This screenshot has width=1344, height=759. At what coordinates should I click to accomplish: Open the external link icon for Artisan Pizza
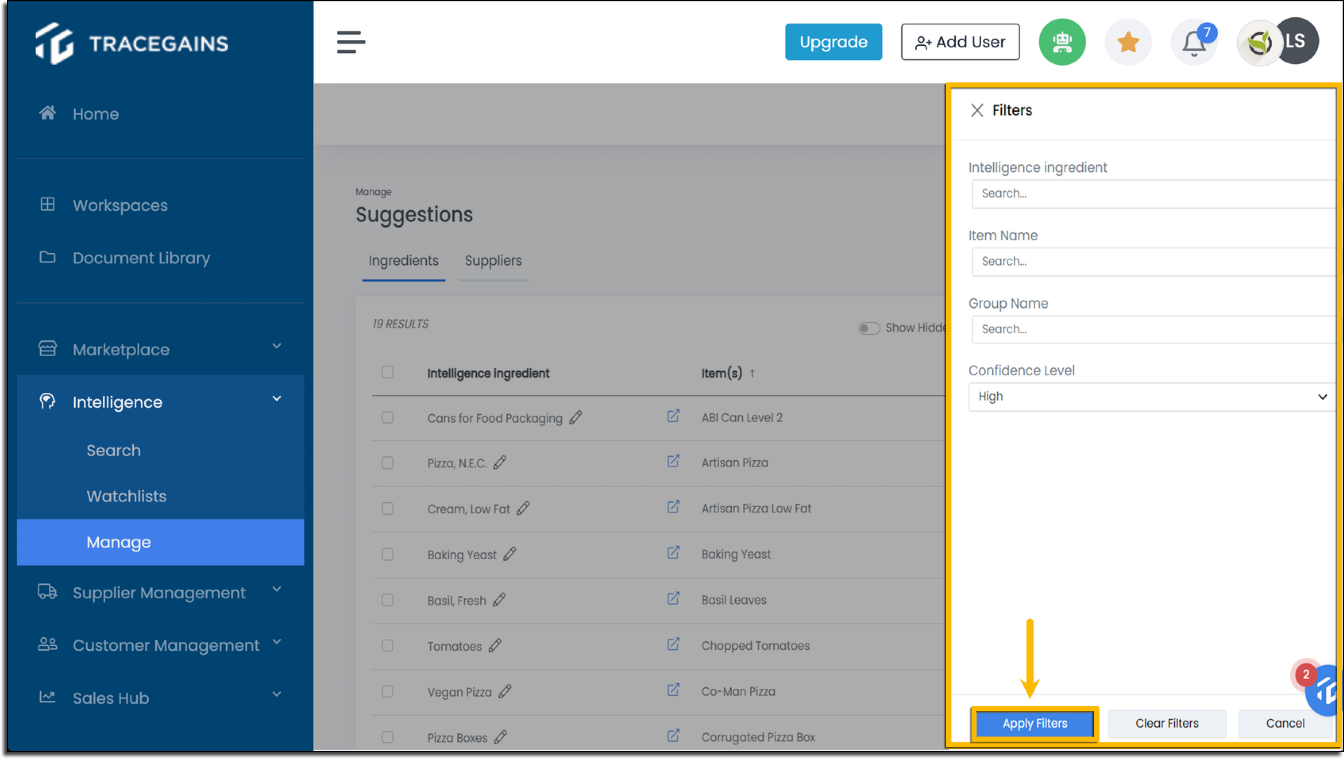coord(673,461)
